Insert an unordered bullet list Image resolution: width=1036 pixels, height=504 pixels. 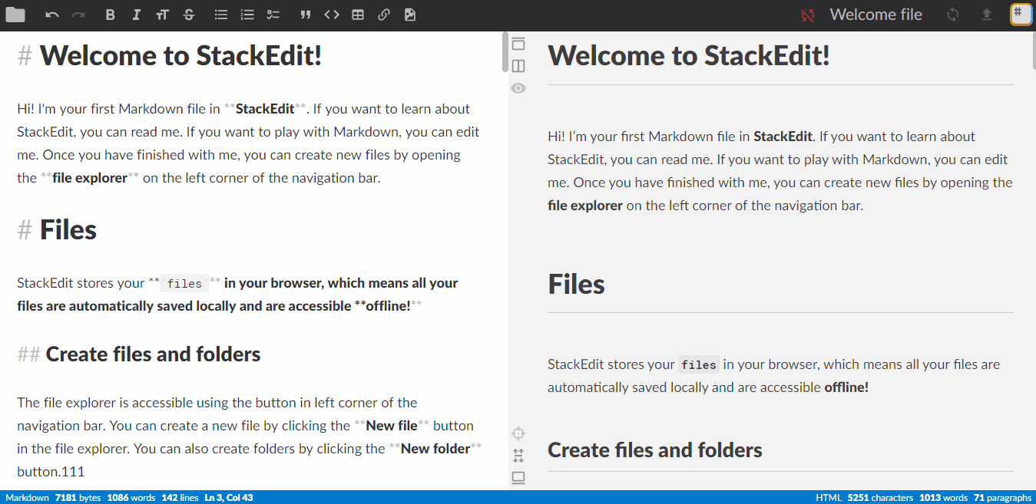tap(221, 15)
